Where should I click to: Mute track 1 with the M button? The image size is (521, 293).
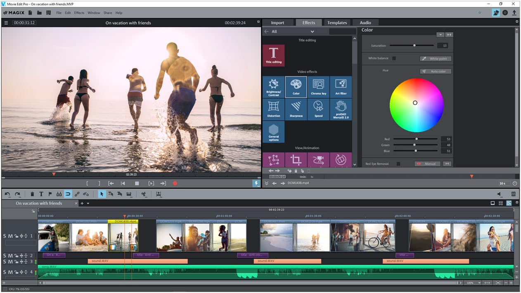(x=10, y=236)
